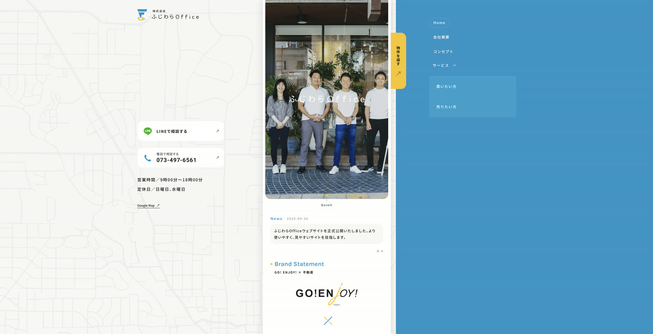The height and width of the screenshot is (334, 653).
Task: Click the green LINE icon
Action: click(148, 131)
